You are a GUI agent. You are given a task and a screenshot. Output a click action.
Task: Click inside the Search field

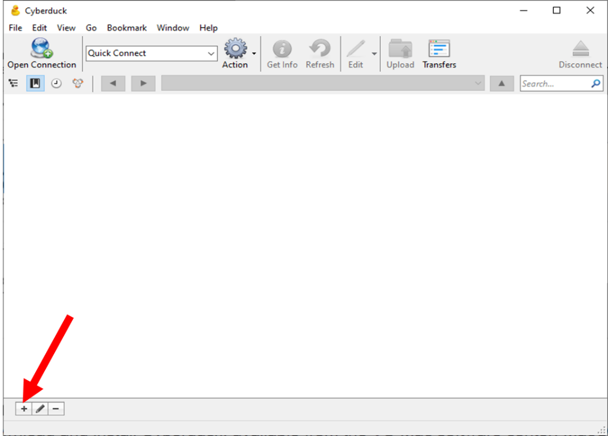click(x=555, y=84)
